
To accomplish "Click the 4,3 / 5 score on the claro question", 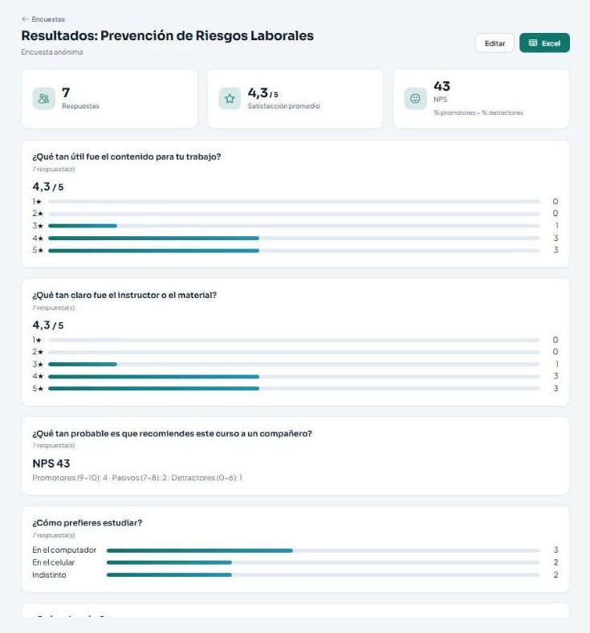I will 48,325.
